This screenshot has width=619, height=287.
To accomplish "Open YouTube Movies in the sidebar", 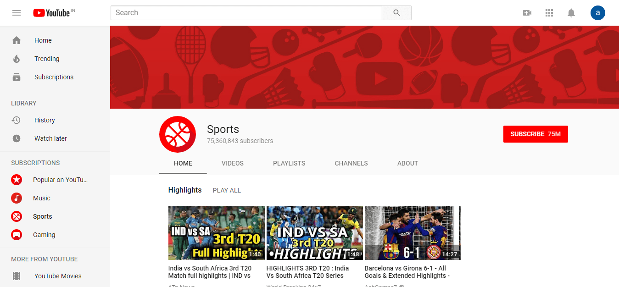I will [x=58, y=276].
